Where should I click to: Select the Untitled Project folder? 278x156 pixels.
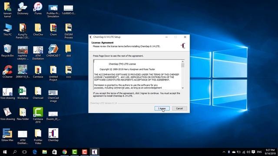click(x=53, y=73)
